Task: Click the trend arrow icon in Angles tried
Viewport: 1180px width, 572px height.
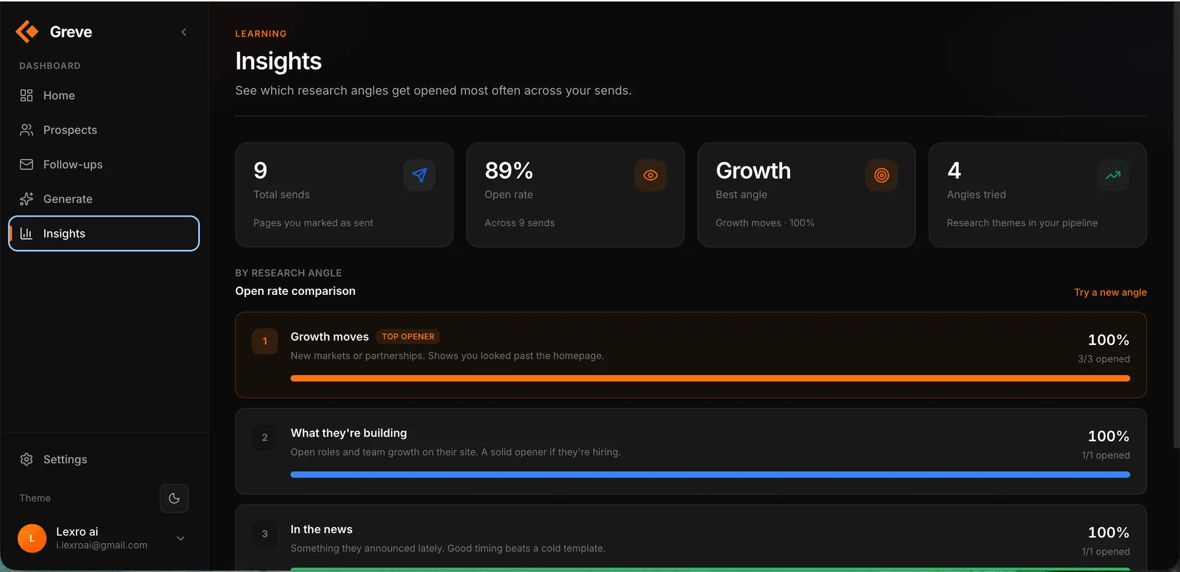Action: pyautogui.click(x=1113, y=175)
